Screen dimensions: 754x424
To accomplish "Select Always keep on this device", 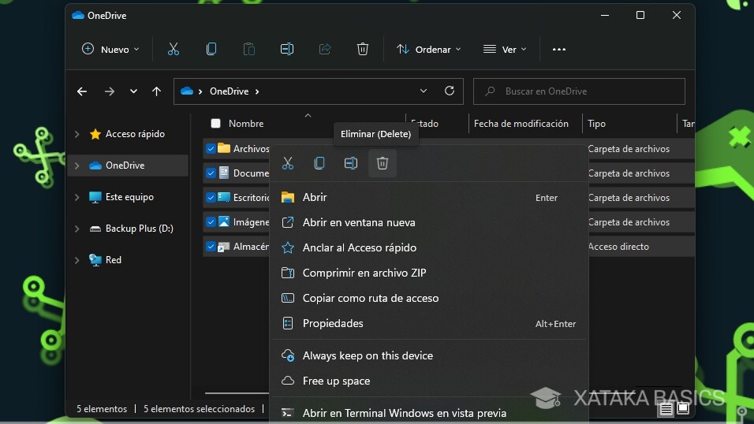I will [x=428, y=355].
